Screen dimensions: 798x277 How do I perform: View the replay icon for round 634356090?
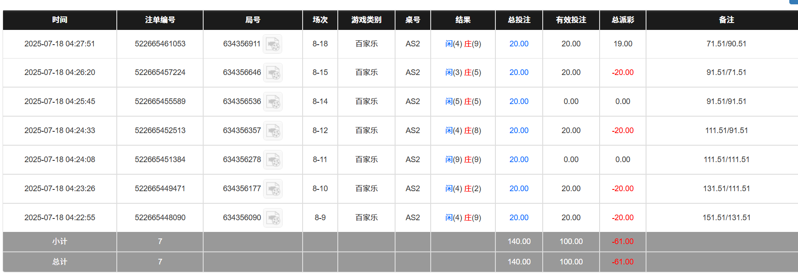[x=273, y=218]
